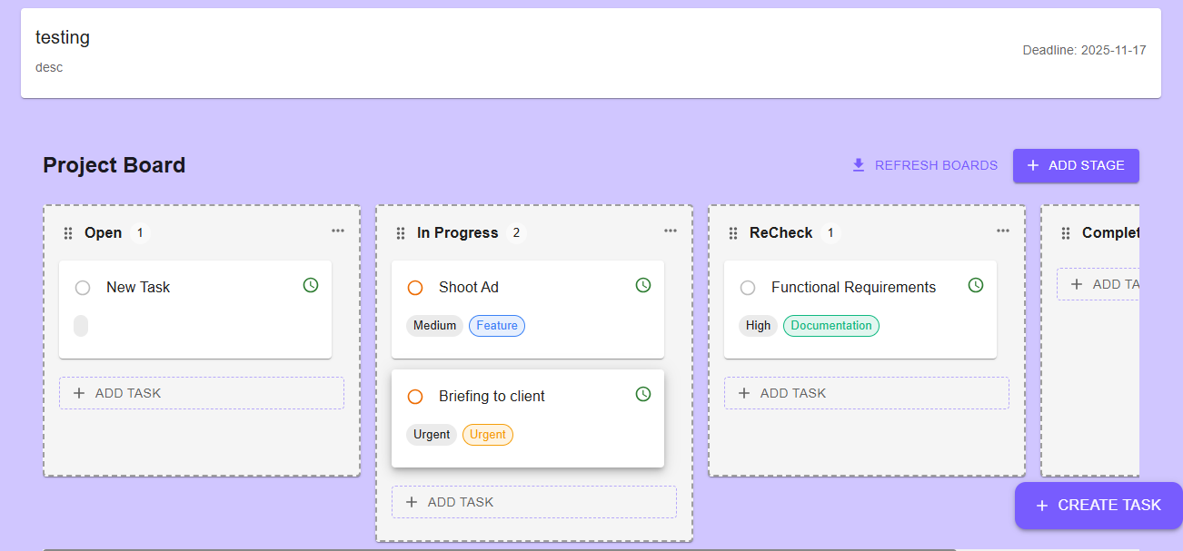
Task: Click clock icon on Functional Requirements card
Action: click(976, 285)
